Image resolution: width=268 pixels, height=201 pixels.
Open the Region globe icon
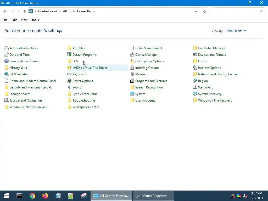[195, 81]
